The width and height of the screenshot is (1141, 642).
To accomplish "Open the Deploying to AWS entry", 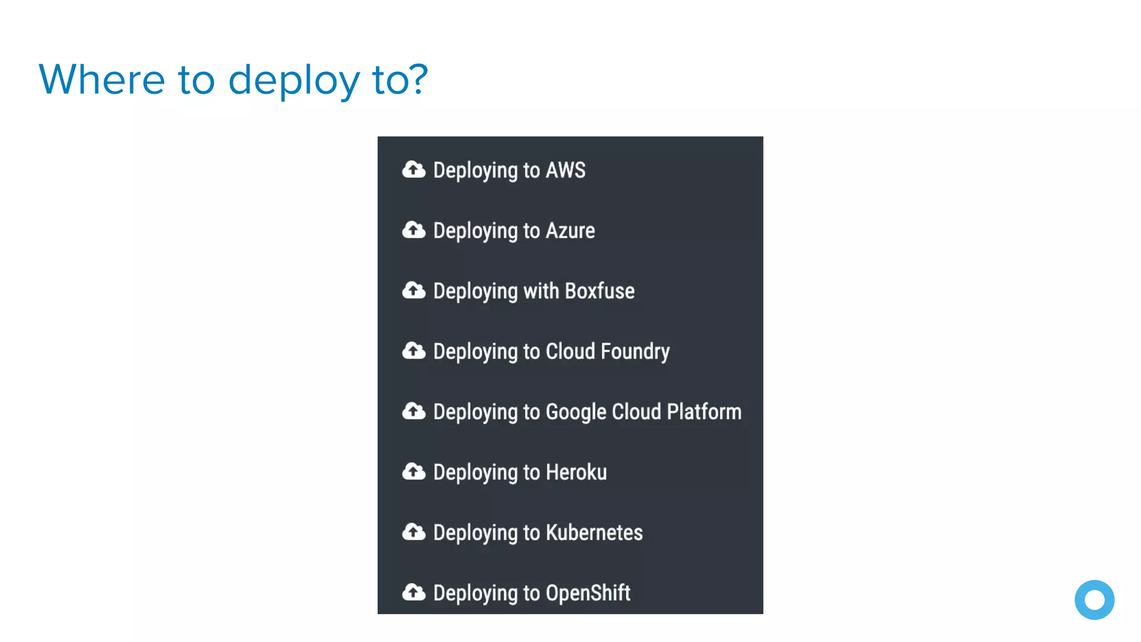I will click(x=509, y=171).
